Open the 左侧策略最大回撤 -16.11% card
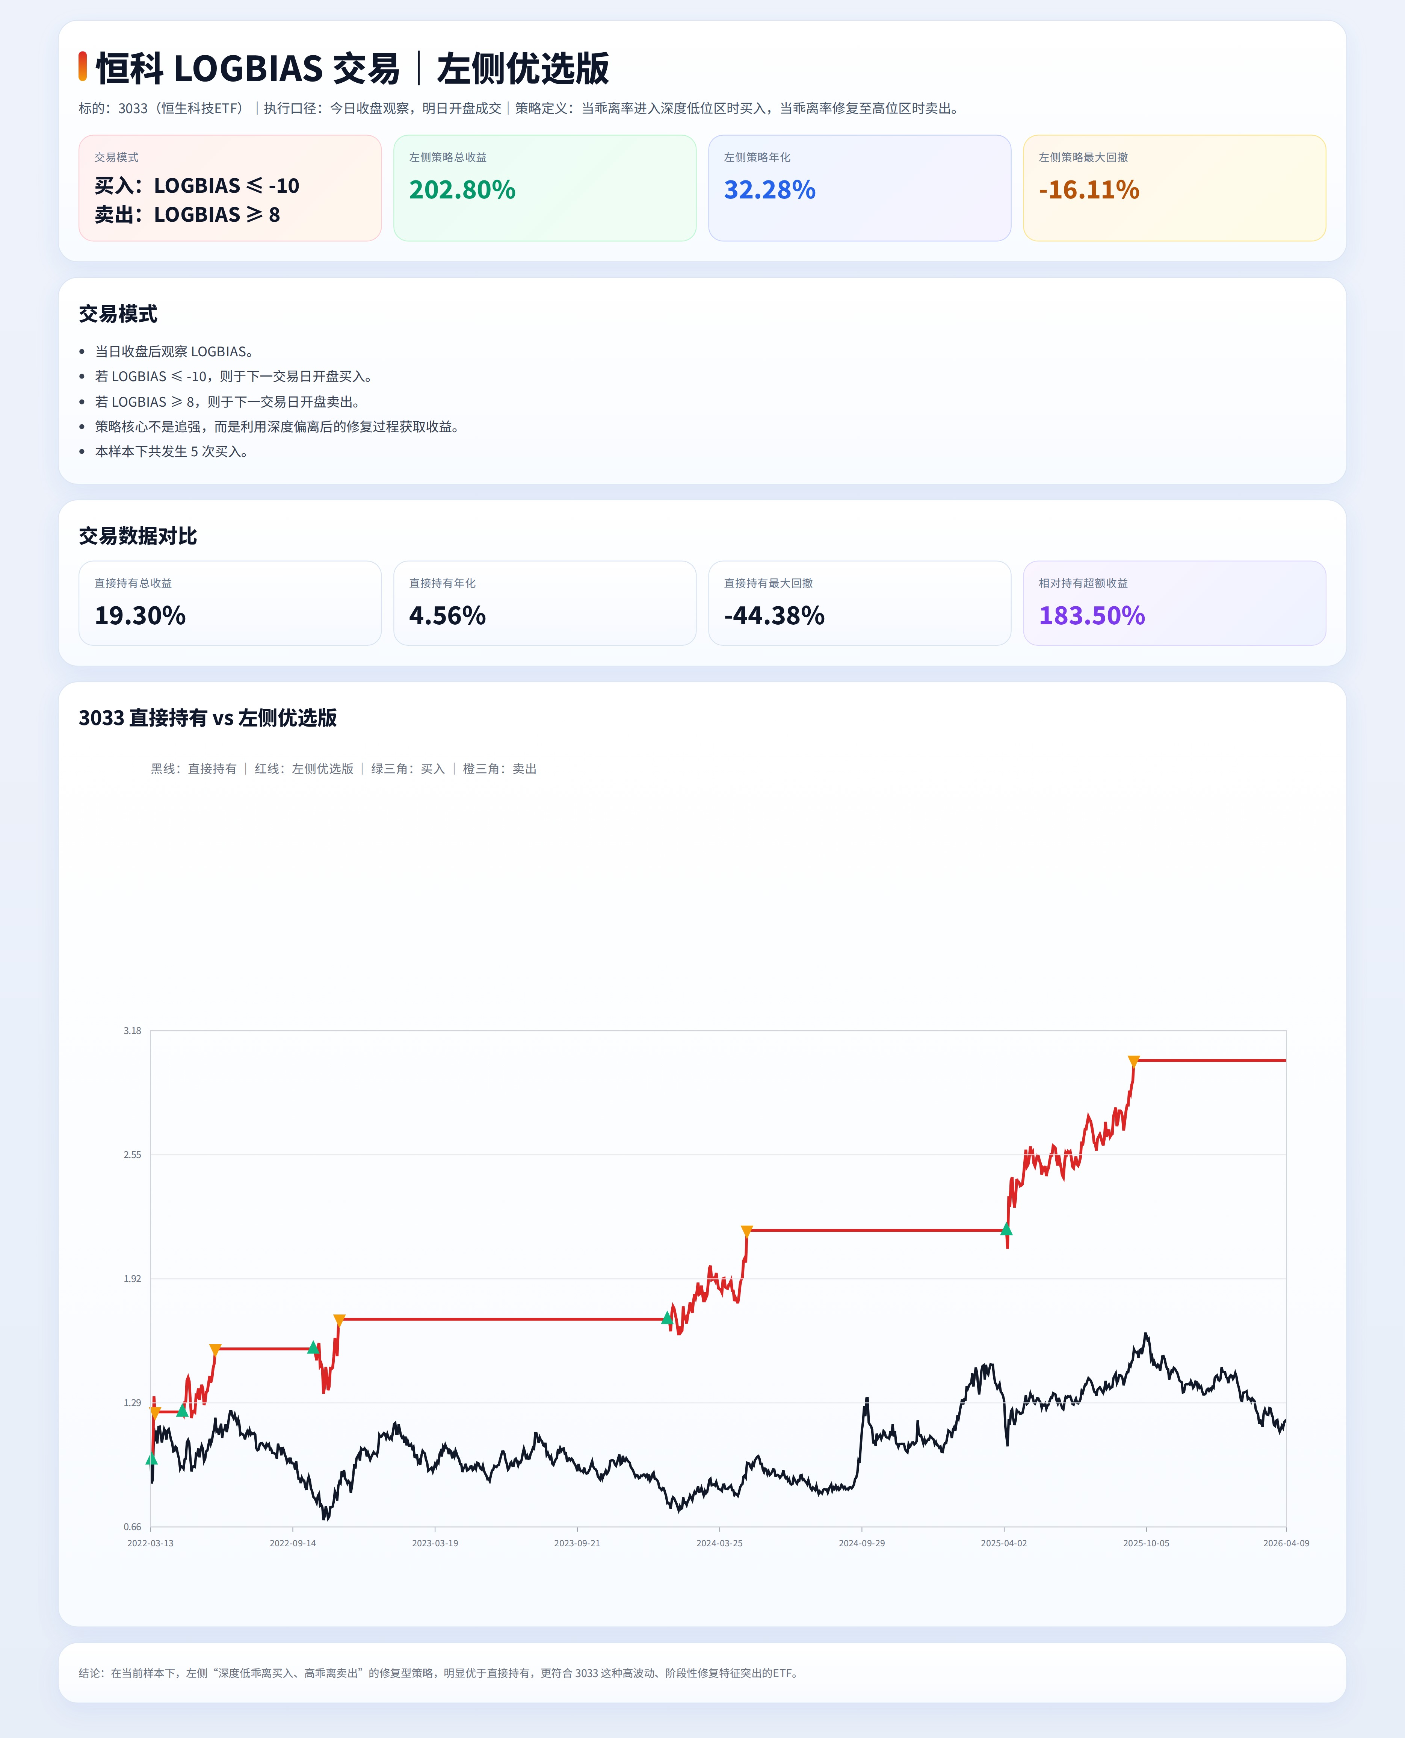1405x1738 pixels. [x=1174, y=188]
